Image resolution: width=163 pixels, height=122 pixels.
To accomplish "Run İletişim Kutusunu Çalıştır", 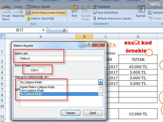I will click(x=112, y=18).
